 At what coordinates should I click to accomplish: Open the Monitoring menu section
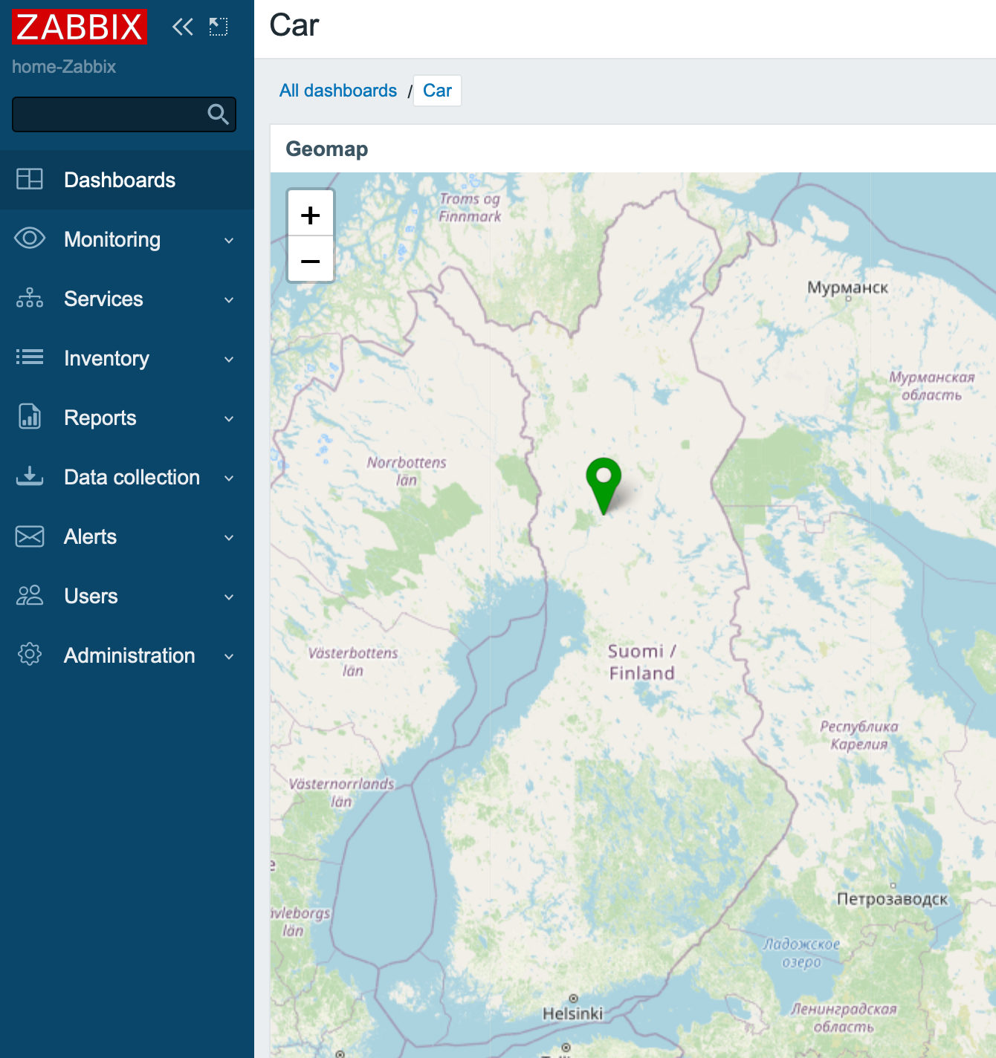(x=112, y=239)
